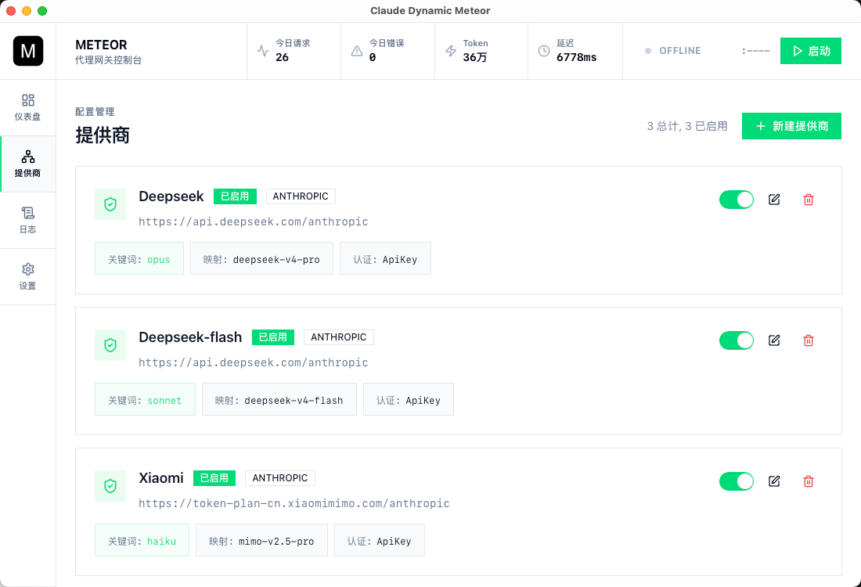The width and height of the screenshot is (861, 587).
Task: Select the 提供商 sidebar tab
Action: (28, 164)
